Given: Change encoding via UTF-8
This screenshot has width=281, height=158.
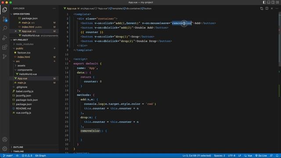Looking at the screenshot, I should click(x=231, y=156).
